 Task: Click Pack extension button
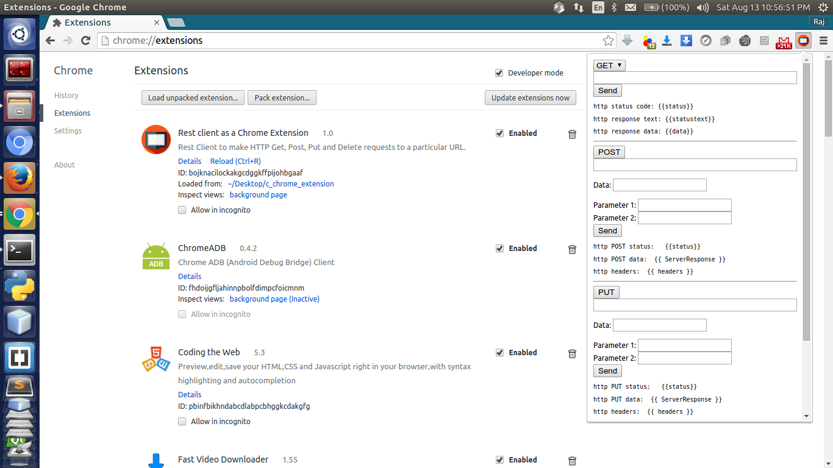[x=282, y=97]
